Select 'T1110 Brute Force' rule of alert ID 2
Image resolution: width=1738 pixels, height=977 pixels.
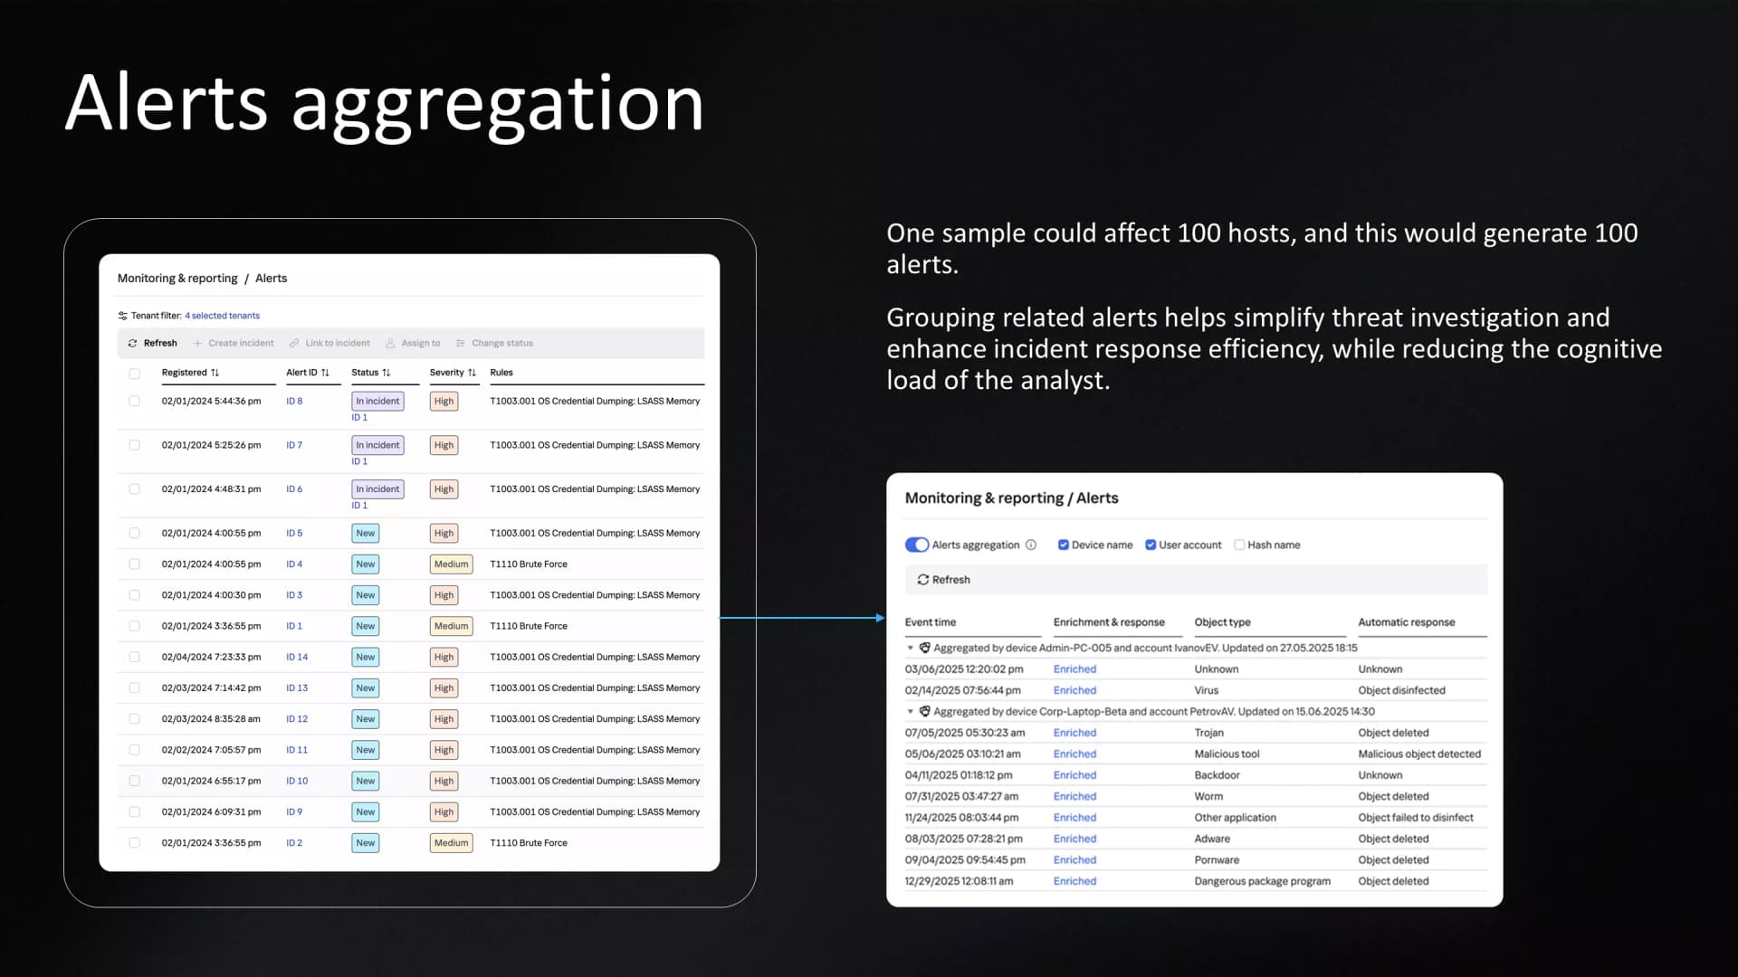click(529, 843)
